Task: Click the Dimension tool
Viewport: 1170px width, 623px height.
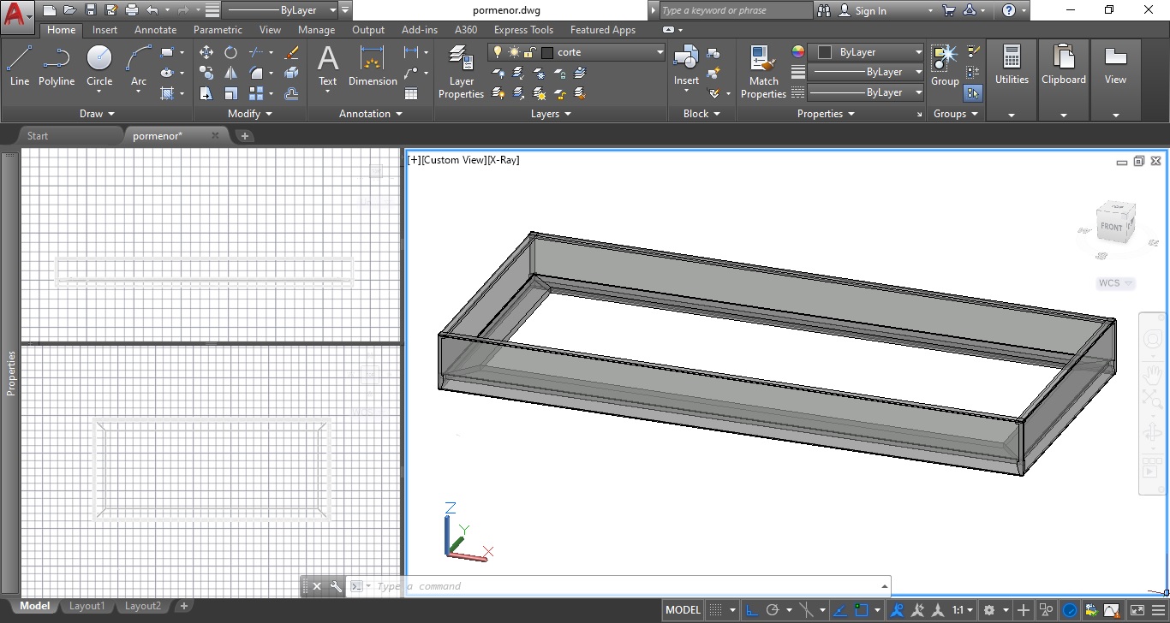Action: [373, 66]
